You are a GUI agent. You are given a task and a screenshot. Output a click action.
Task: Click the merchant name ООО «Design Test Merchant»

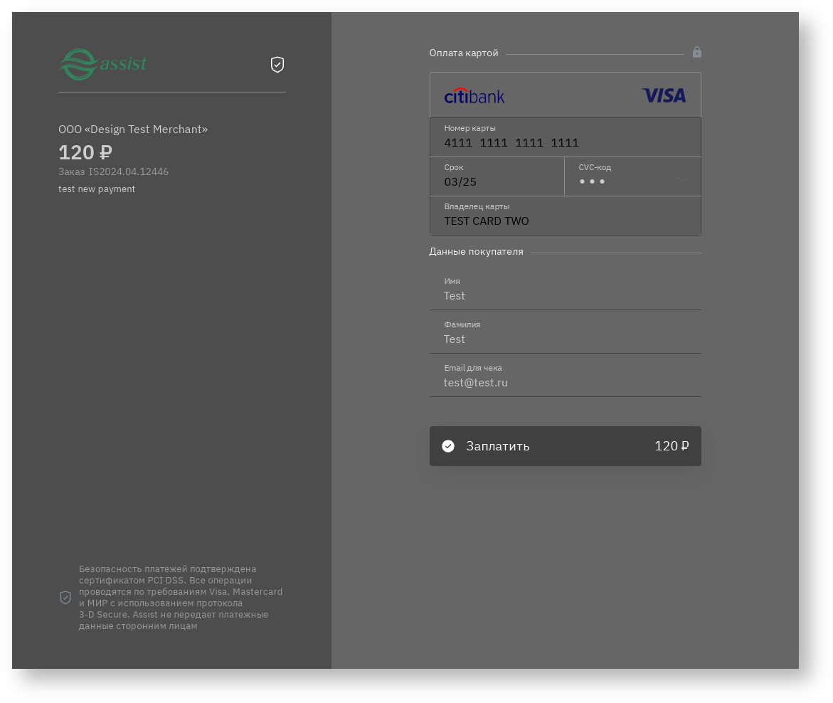pos(133,129)
